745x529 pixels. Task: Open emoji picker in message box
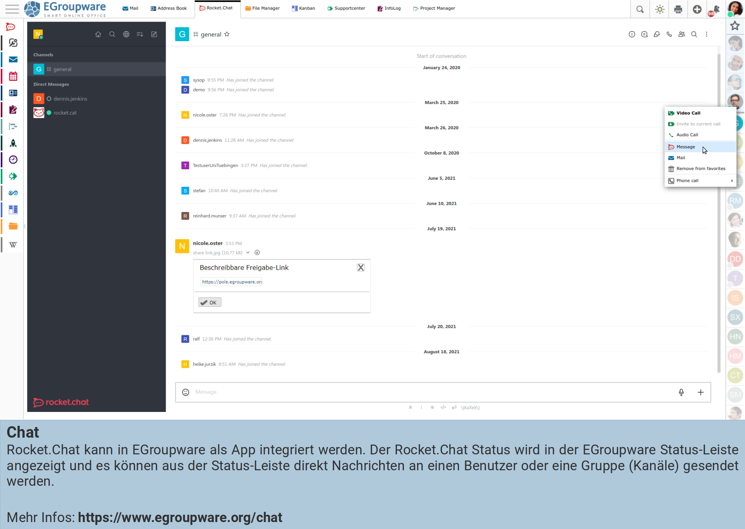(x=186, y=392)
